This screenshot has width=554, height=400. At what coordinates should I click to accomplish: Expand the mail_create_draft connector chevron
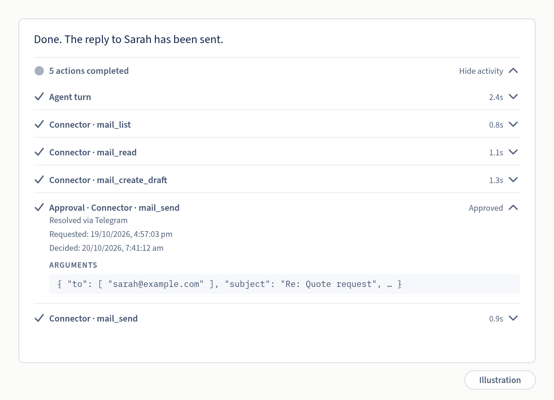pyautogui.click(x=513, y=180)
